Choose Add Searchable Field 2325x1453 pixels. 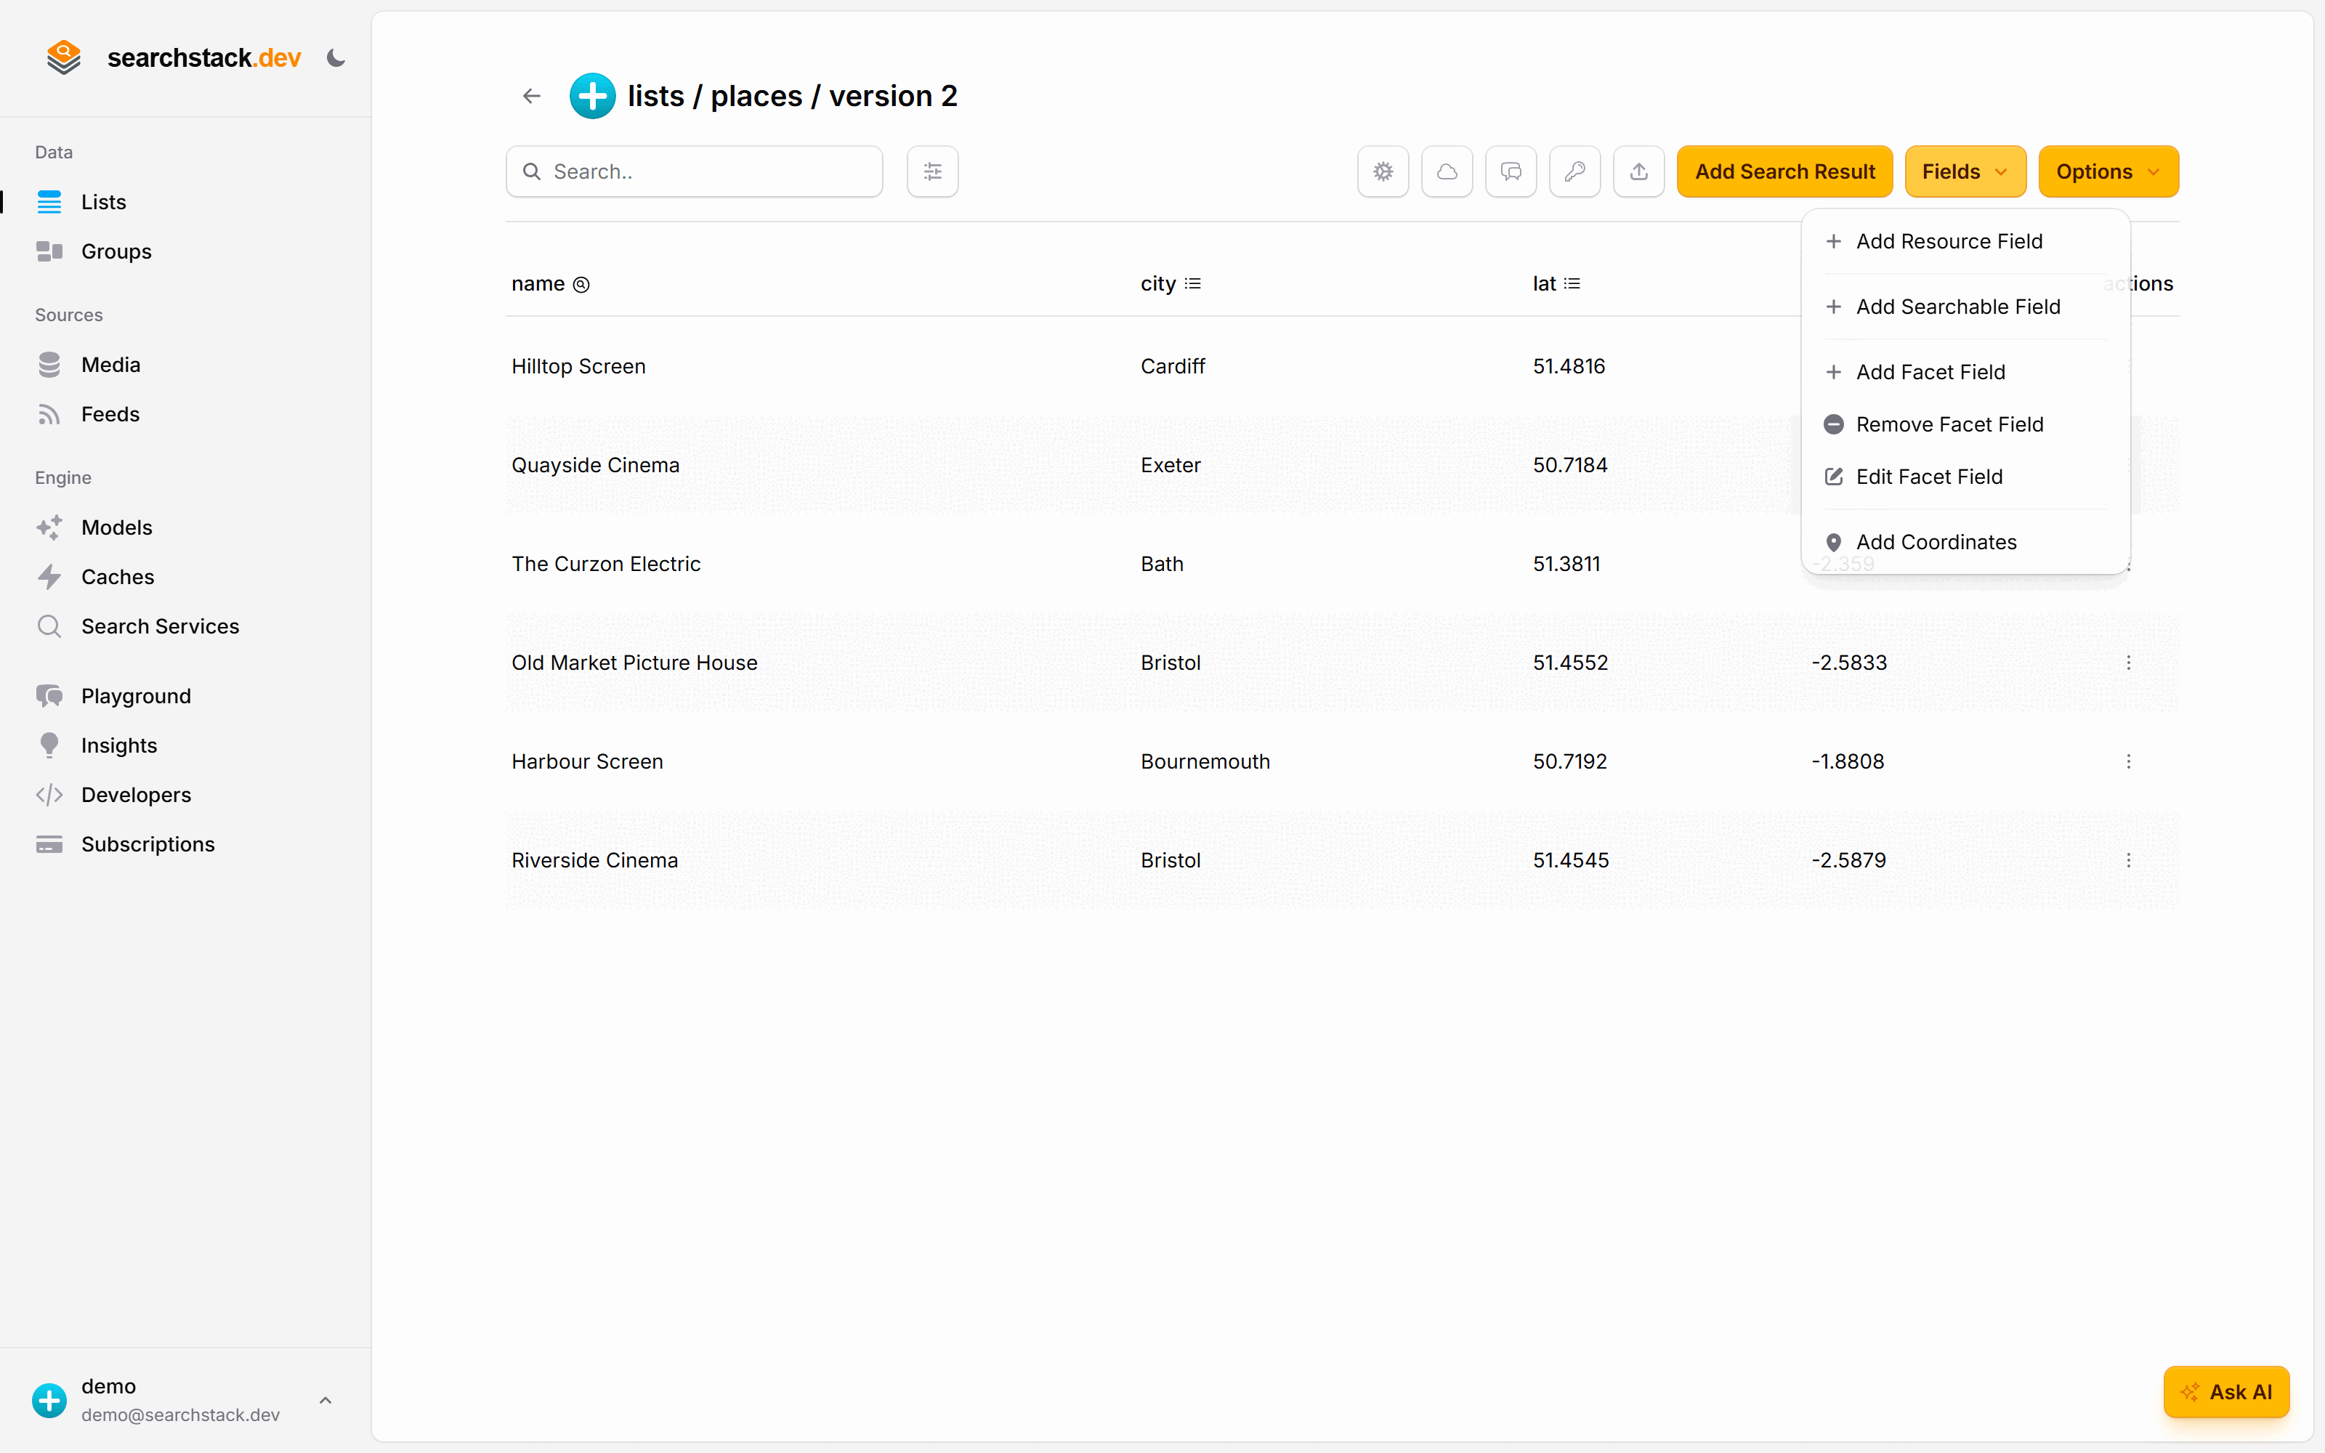(1965, 307)
